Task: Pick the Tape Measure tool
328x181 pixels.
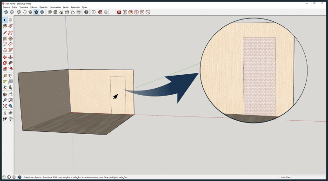Action: 5,76
